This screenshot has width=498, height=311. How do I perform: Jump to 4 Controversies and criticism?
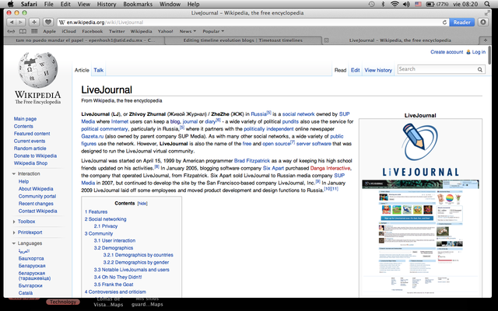tap(115, 292)
